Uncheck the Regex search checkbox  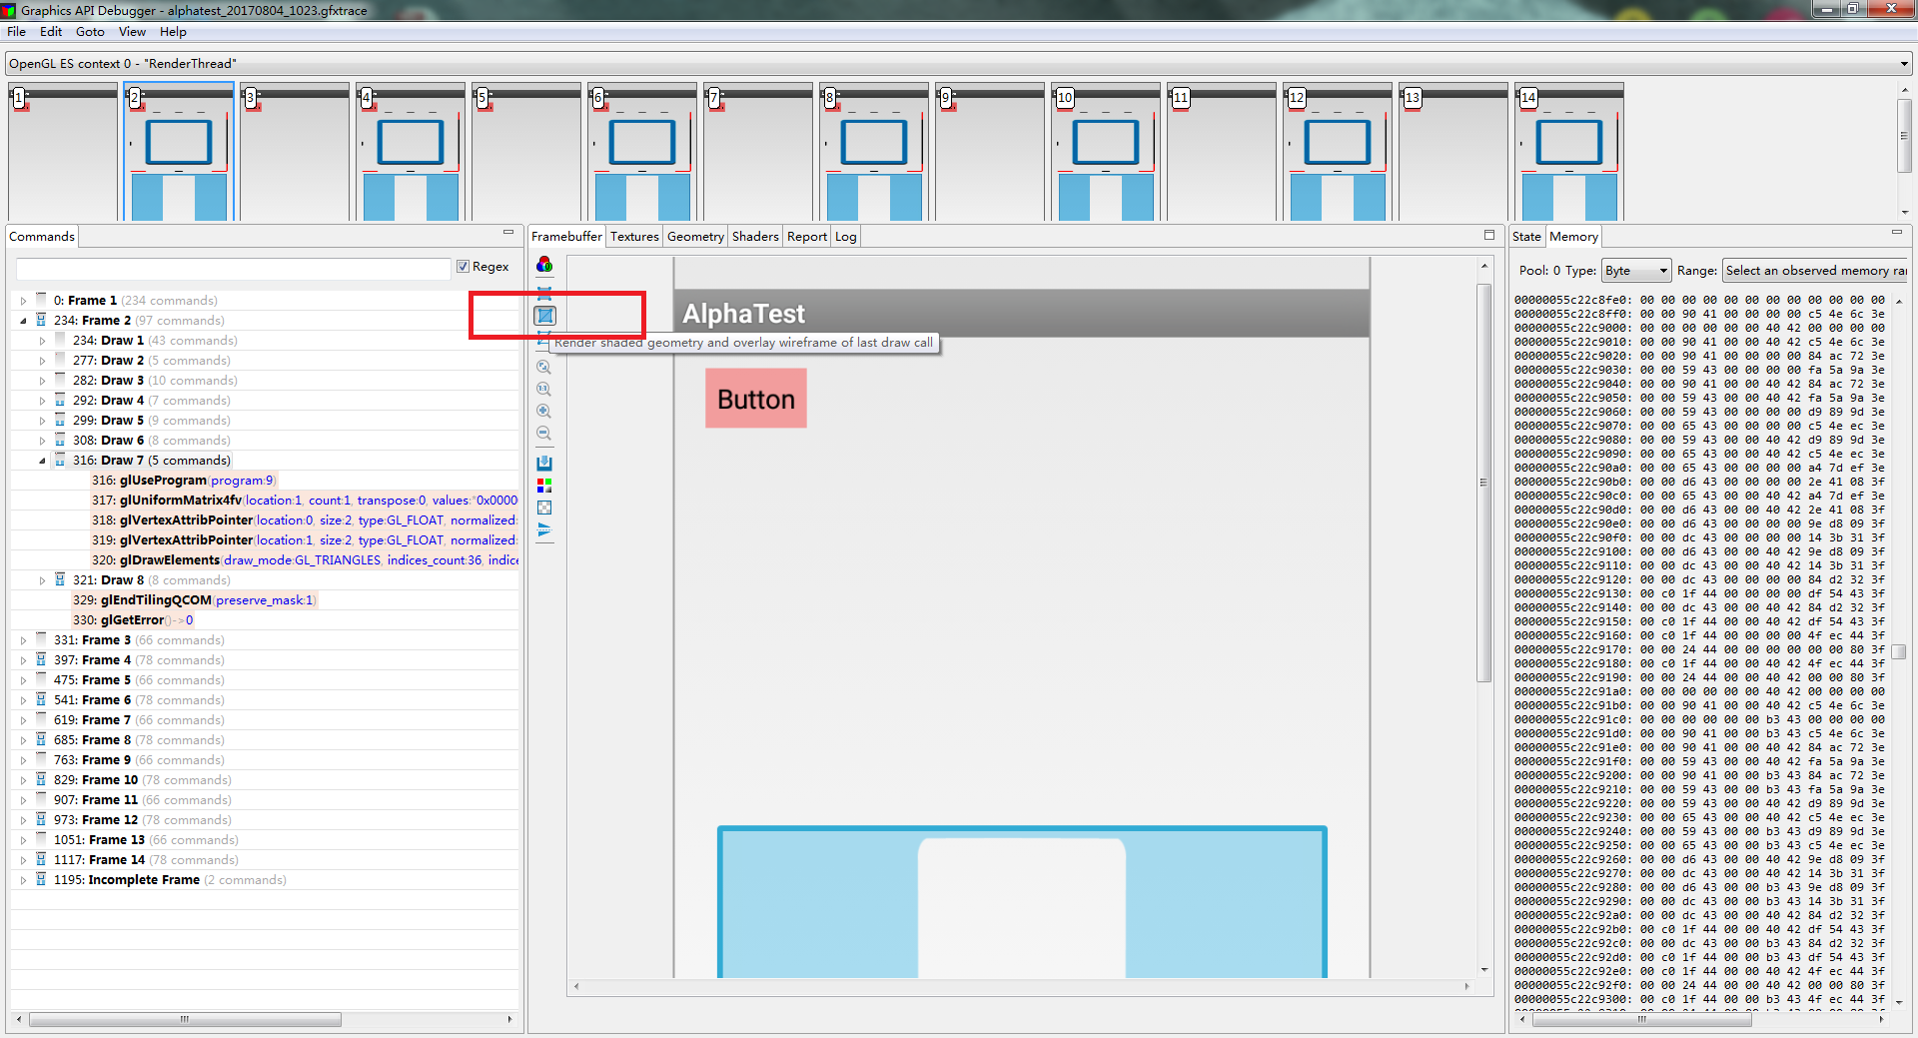[x=463, y=266]
